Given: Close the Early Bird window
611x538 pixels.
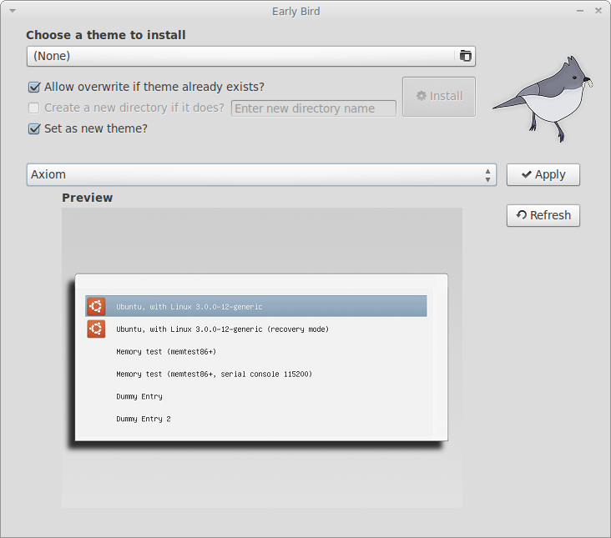Looking at the screenshot, I should pyautogui.click(x=598, y=12).
